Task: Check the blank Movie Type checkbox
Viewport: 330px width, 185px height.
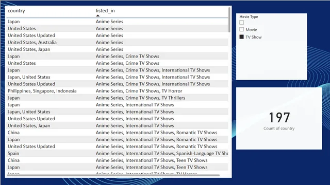Action: click(x=242, y=22)
